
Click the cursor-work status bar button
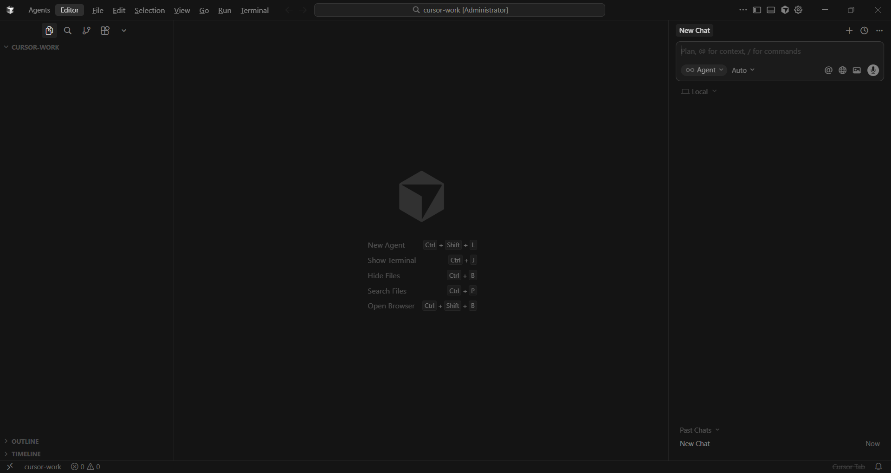coord(43,467)
